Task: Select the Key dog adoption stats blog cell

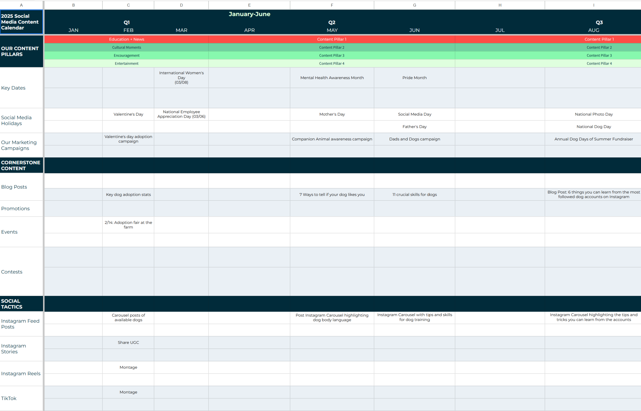Action: 128,194
